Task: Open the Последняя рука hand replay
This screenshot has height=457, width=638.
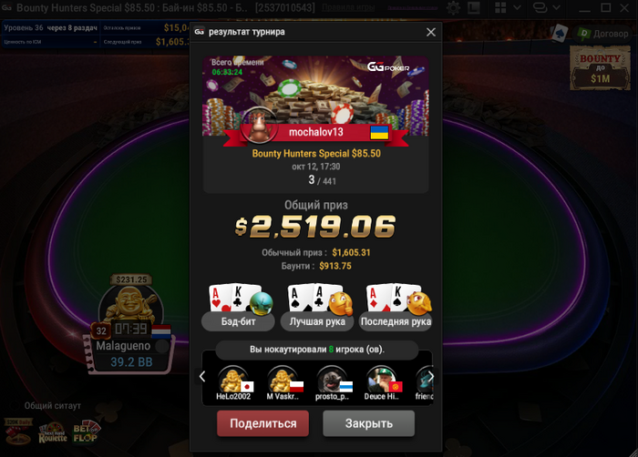Action: click(x=396, y=308)
